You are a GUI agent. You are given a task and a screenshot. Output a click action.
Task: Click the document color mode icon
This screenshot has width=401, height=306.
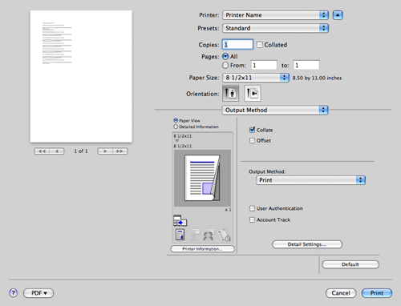pyautogui.click(x=180, y=235)
